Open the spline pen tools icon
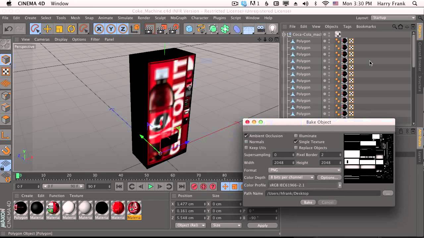424x238 pixels. (x=201, y=29)
